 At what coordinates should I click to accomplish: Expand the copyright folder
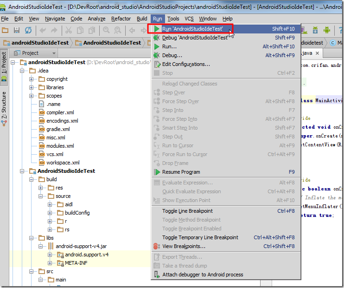coord(32,79)
